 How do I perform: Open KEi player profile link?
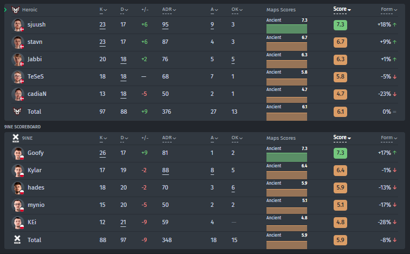coord(32,222)
